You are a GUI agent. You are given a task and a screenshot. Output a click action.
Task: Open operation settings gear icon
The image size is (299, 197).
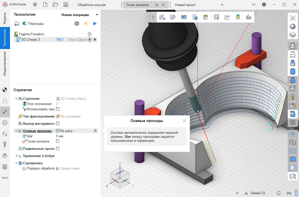77,23
